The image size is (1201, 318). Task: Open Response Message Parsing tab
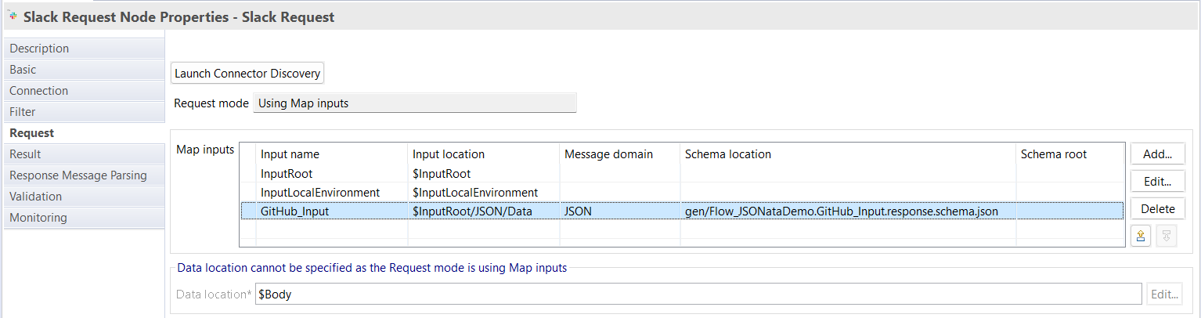(x=83, y=175)
